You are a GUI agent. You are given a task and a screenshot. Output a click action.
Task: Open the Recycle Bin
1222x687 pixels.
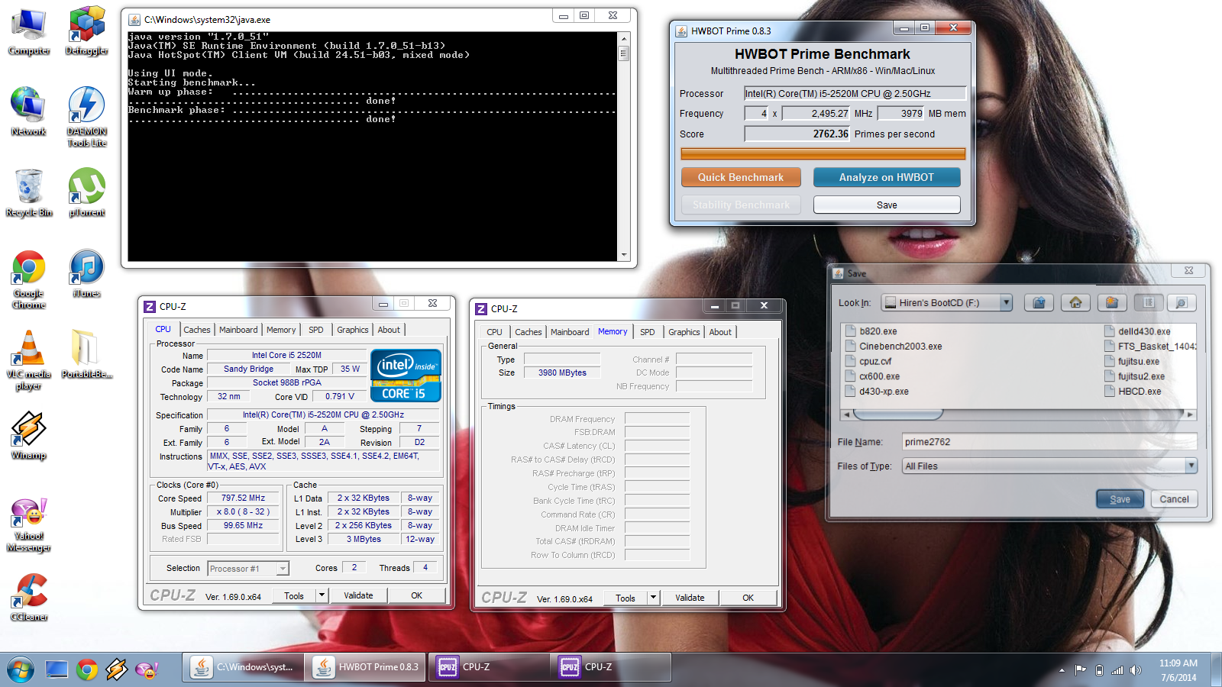[29, 193]
